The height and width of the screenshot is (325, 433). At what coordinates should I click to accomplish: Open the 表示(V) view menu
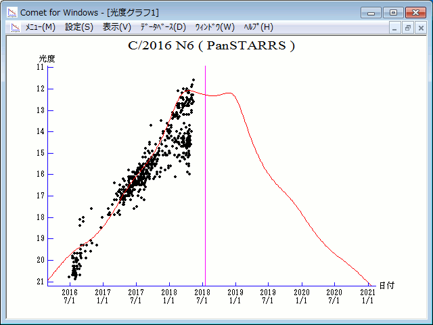click(x=117, y=27)
